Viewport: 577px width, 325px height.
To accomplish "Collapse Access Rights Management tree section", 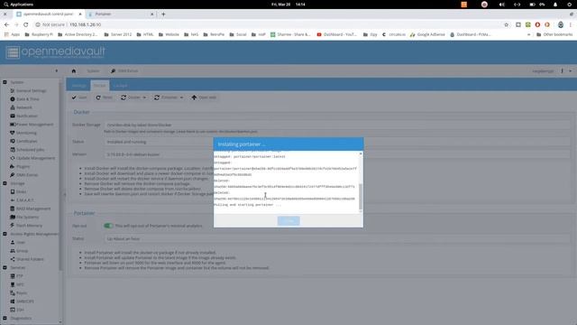I will (5, 234).
